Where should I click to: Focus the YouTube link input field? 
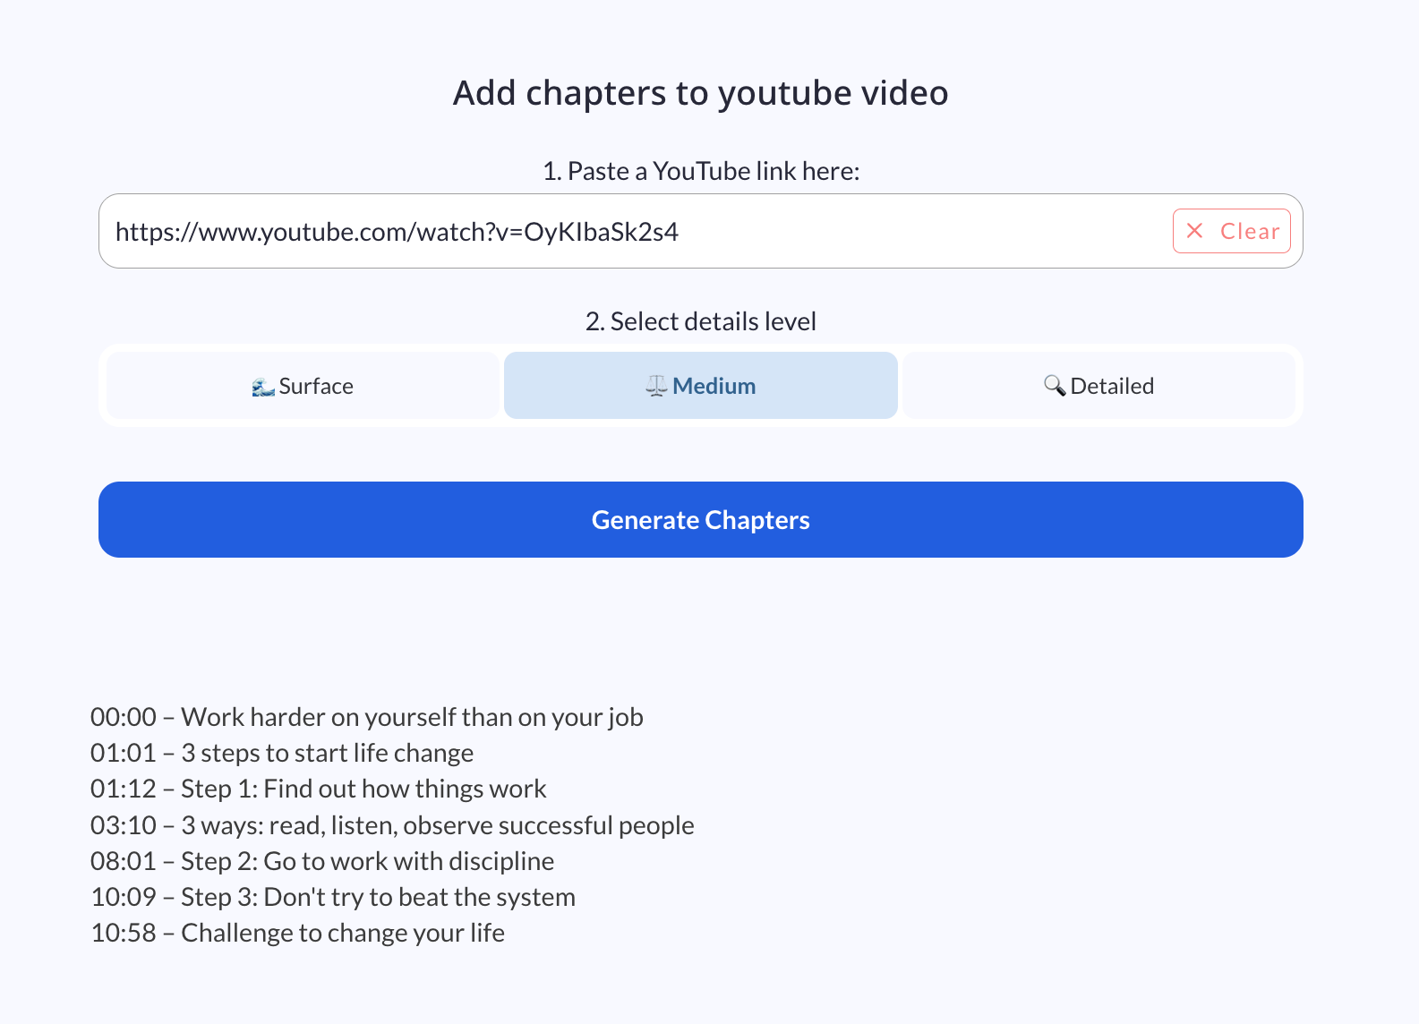click(x=627, y=232)
